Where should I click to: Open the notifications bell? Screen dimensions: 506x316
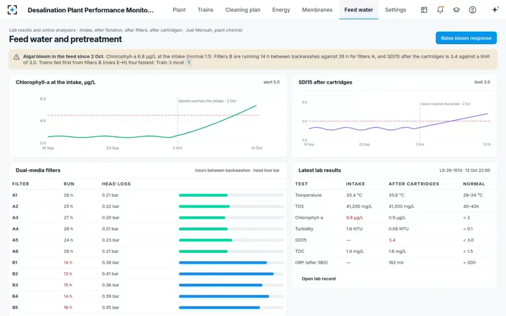click(440, 10)
